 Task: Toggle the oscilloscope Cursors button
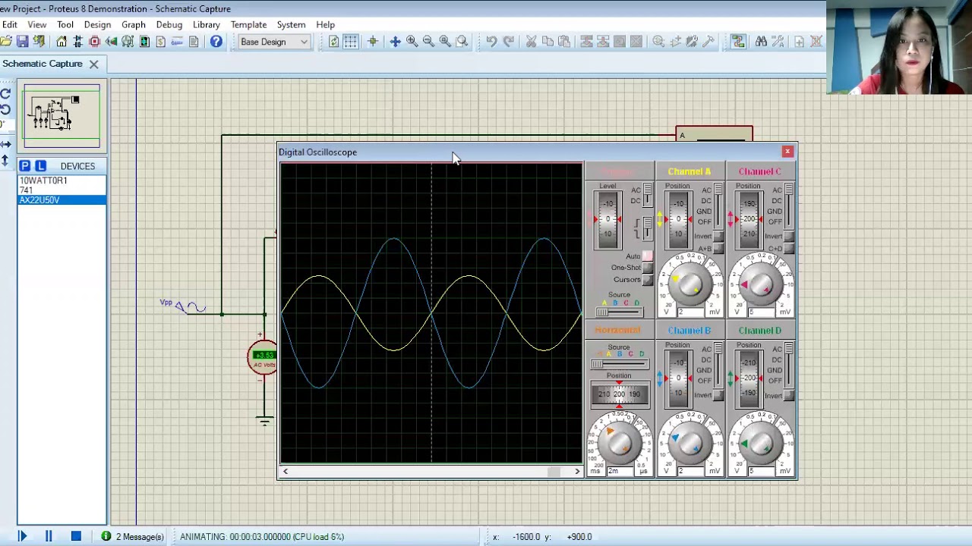click(648, 280)
